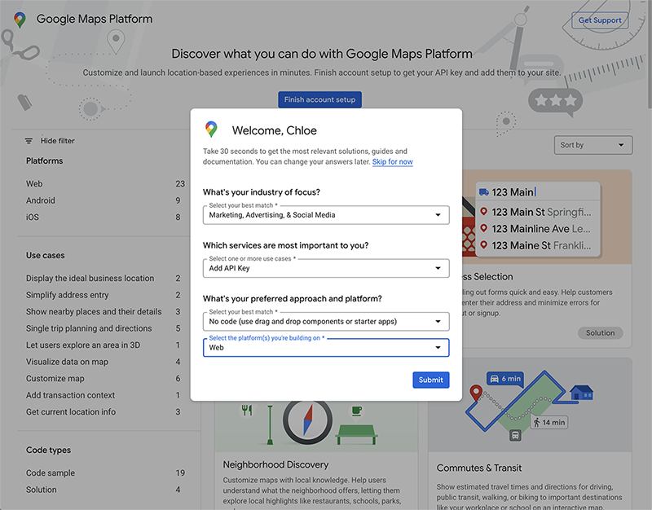Open the Commutes & Transit card title
This screenshot has height=510, width=652.
pyautogui.click(x=478, y=468)
